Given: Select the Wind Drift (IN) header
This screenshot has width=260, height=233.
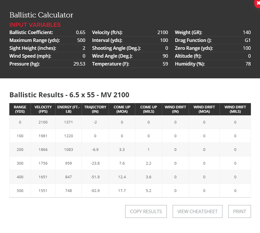Looking at the screenshot, I should point(175,109).
